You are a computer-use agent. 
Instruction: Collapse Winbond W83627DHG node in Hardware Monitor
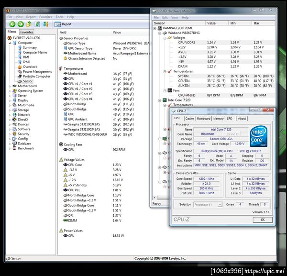click(x=160, y=33)
